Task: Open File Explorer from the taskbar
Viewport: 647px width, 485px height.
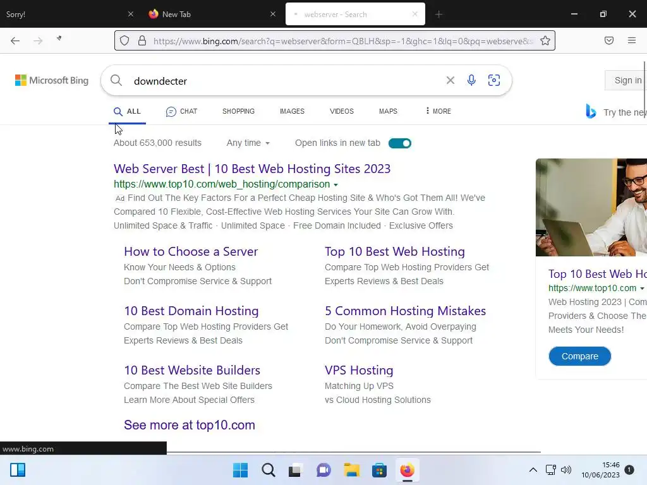Action: click(351, 470)
